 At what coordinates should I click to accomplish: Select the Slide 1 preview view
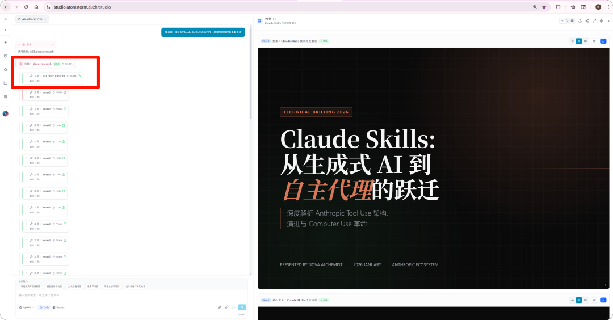579,41
